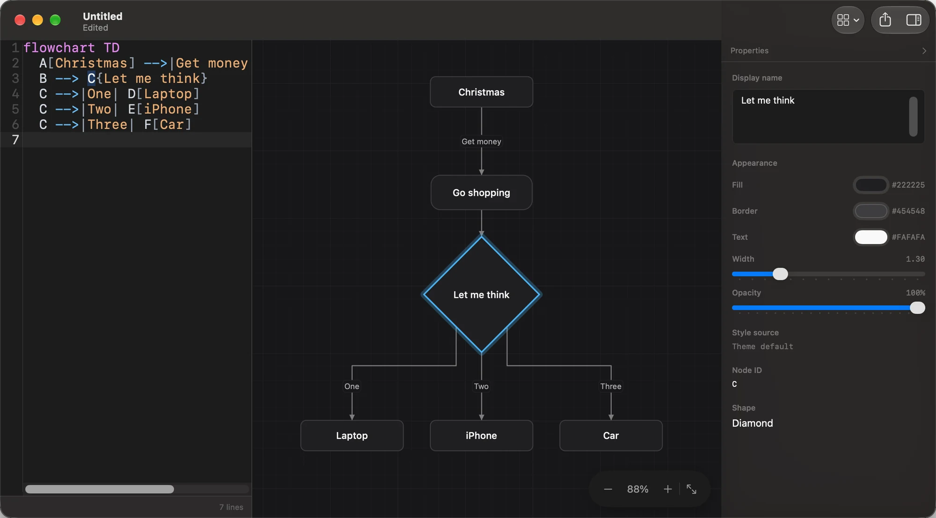Select the iPhone node
Viewport: 936px width, 518px height.
tap(481, 436)
